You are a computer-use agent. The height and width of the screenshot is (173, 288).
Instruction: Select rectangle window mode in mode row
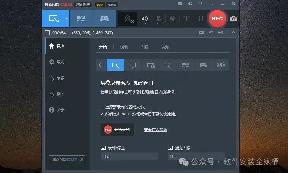click(115, 65)
